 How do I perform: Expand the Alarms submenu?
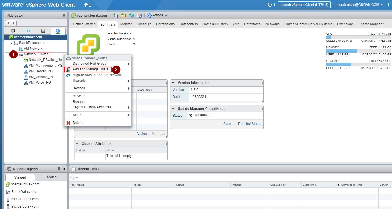98,115
